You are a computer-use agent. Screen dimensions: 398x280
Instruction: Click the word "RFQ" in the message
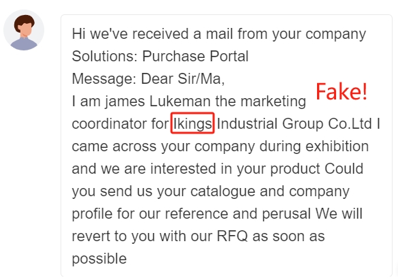tap(232, 236)
